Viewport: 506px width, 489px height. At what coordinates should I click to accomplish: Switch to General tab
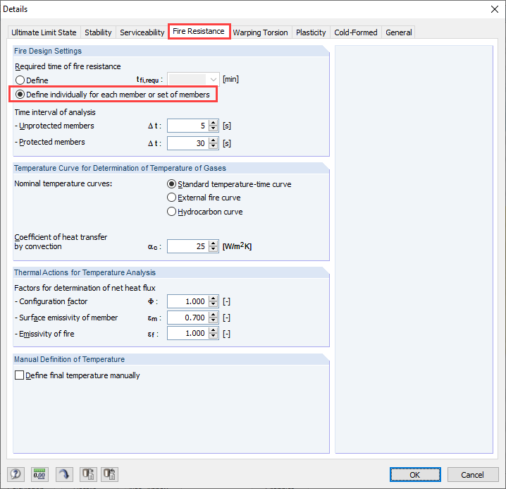click(x=399, y=32)
